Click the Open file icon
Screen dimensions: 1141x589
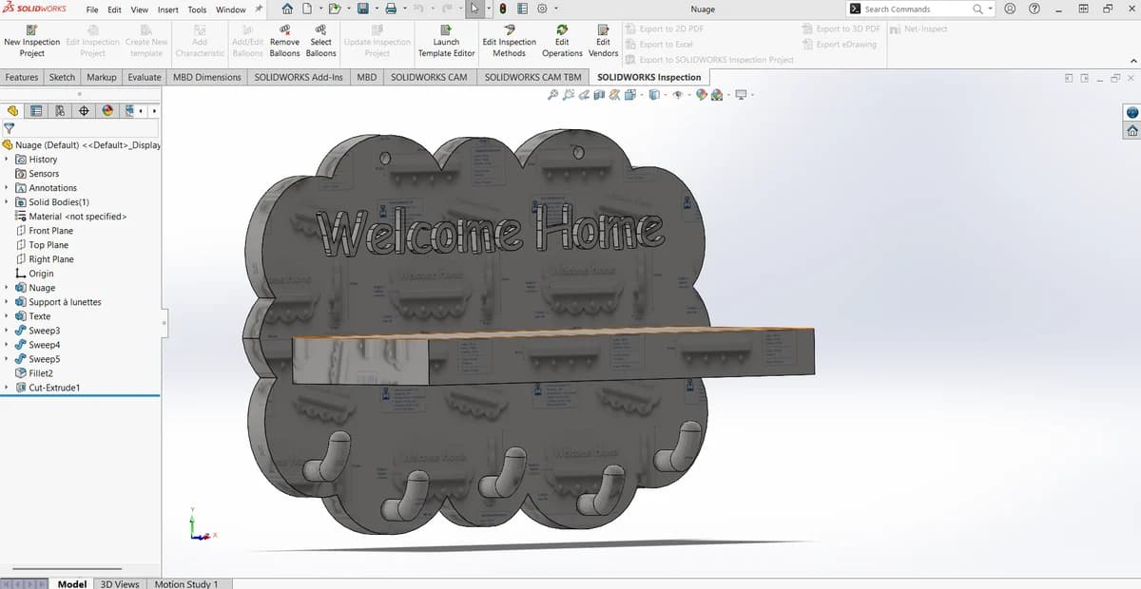tap(335, 9)
